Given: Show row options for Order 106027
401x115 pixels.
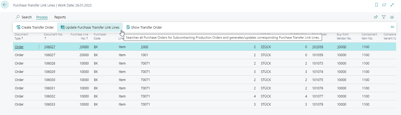Looking at the screenshot, I should click(39, 47).
